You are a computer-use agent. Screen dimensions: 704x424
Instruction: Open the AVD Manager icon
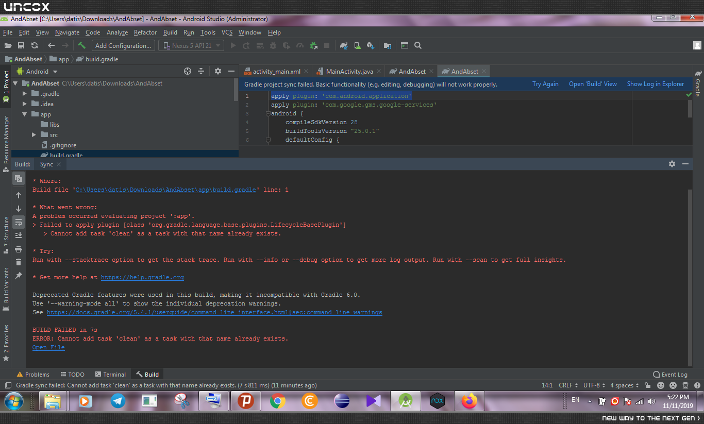pyautogui.click(x=357, y=45)
